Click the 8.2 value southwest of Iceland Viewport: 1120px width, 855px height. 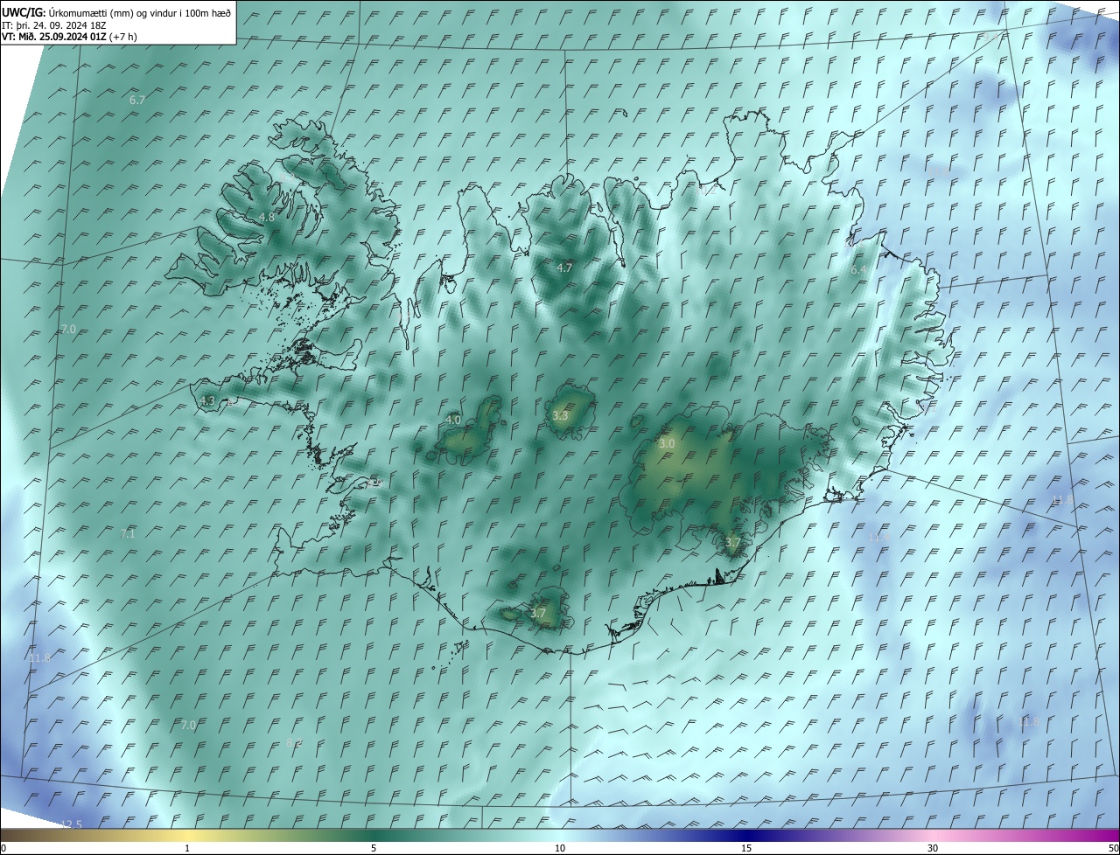pos(294,742)
